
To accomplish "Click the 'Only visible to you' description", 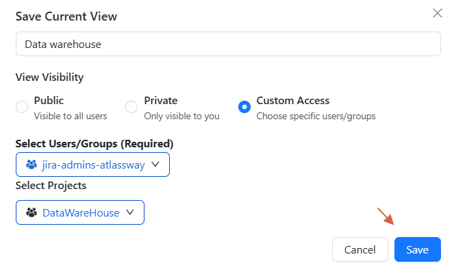I will coord(182,116).
